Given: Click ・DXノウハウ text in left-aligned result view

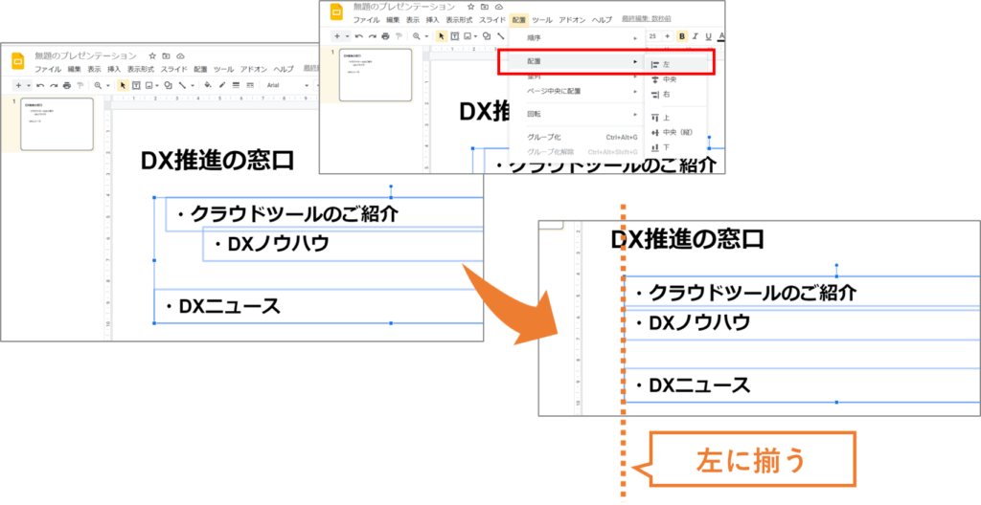Looking at the screenshot, I should click(x=693, y=322).
